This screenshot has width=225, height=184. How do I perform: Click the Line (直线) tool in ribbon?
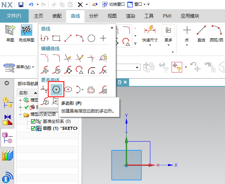(201, 34)
